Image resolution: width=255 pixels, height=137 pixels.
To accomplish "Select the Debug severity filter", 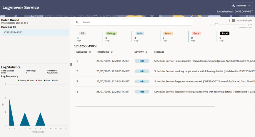I will pyautogui.click(x=111, y=33).
